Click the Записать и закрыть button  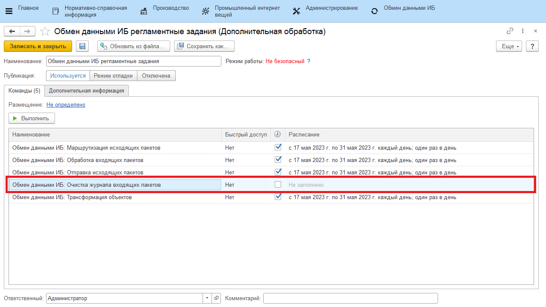(38, 46)
